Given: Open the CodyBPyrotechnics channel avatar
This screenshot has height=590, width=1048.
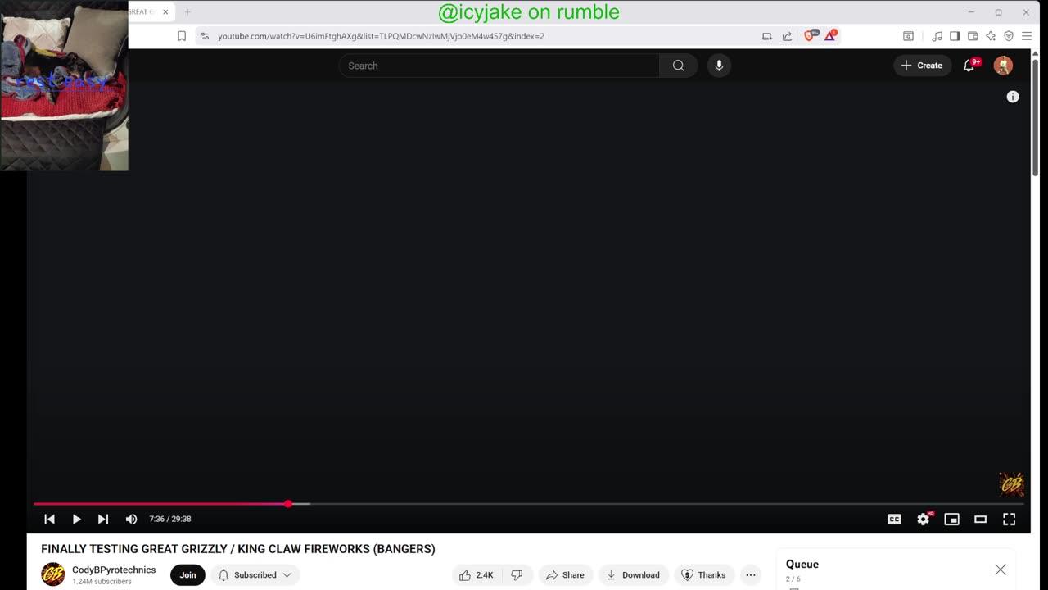Looking at the screenshot, I should click(53, 574).
